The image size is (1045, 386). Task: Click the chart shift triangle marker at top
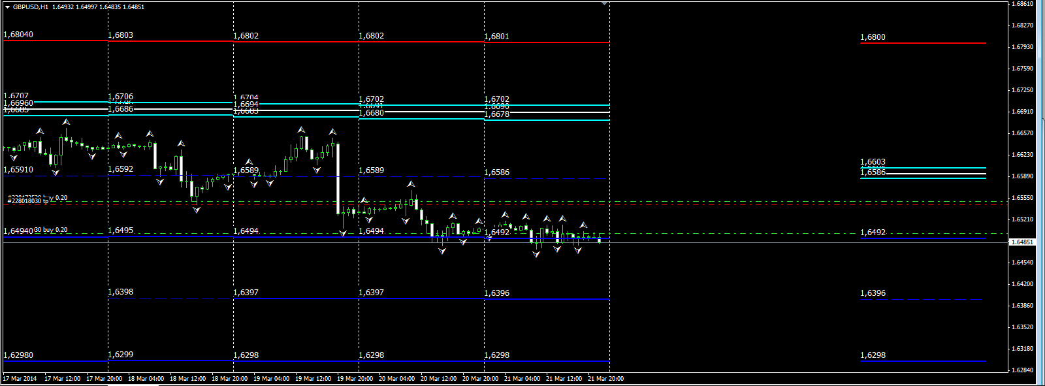click(605, 3)
